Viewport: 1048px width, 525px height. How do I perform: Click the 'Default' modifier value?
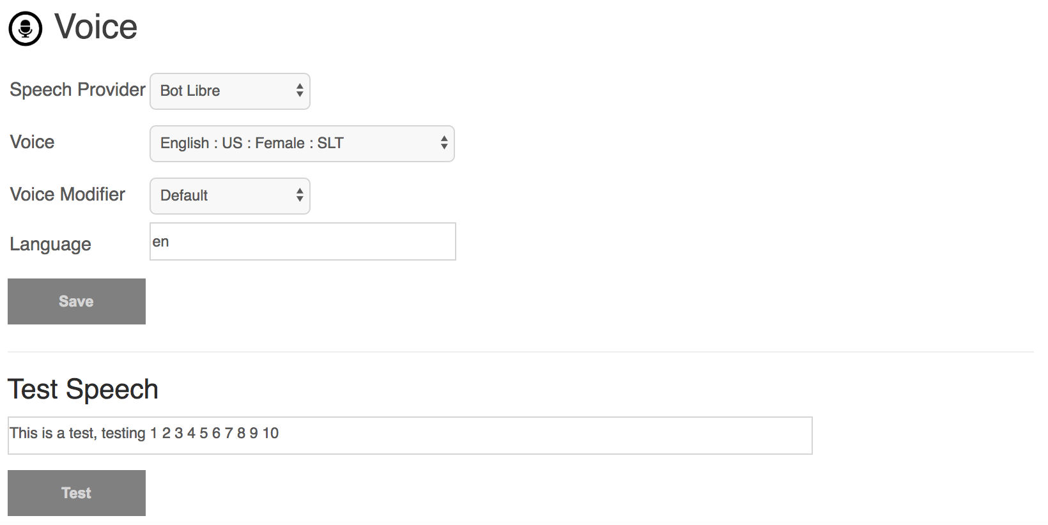pyautogui.click(x=184, y=195)
